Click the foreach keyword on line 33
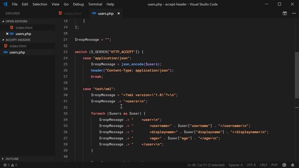This screenshot has height=168, width=299. point(98,113)
